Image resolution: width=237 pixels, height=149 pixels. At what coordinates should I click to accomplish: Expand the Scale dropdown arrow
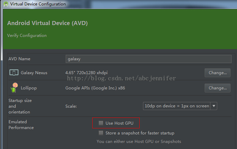pos(214,106)
